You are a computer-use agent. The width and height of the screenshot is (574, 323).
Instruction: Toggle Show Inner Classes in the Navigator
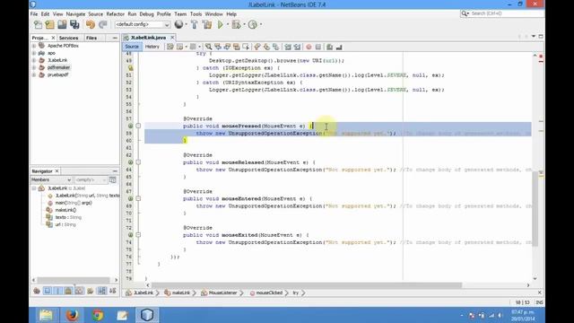(x=79, y=291)
